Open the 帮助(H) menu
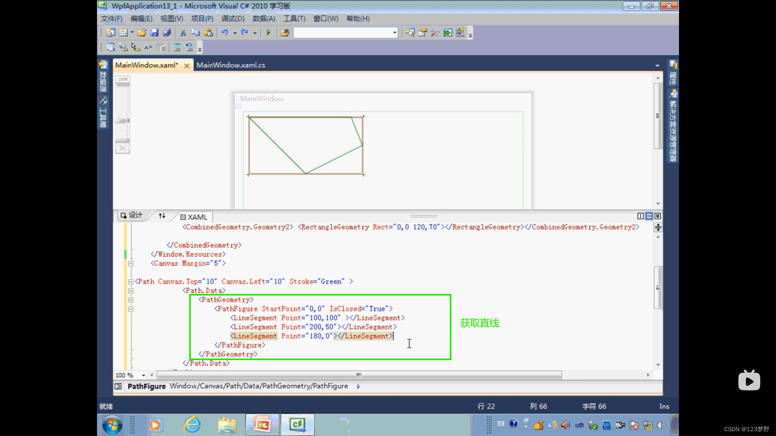This screenshot has width=776, height=436. pyautogui.click(x=358, y=19)
